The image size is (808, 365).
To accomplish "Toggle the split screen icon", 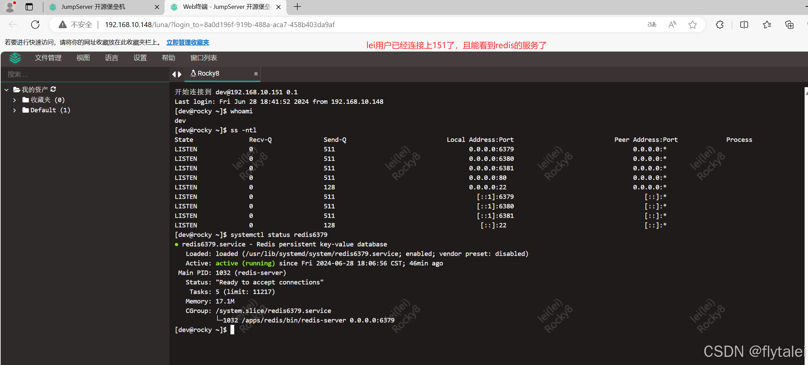I will point(744,24).
